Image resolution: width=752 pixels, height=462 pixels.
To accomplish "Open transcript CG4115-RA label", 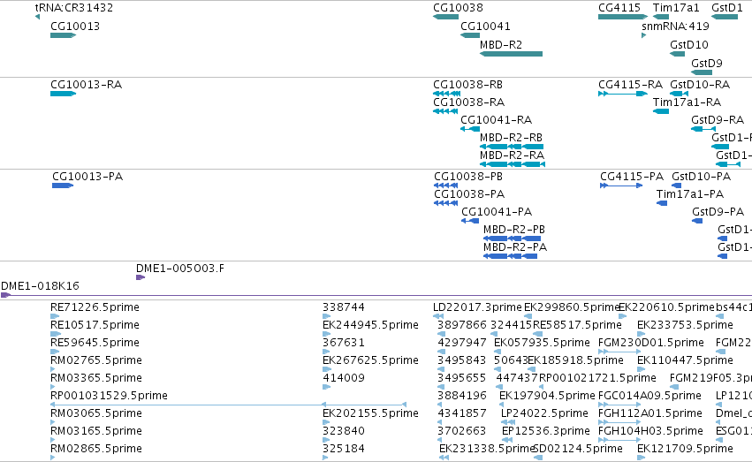I will (630, 85).
